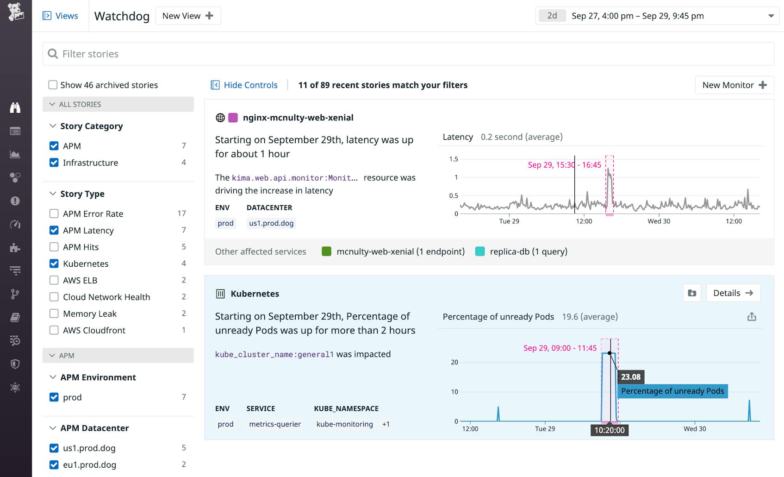Open the Notebooks sidebar icon
This screenshot has width=784, height=477.
(x=16, y=317)
